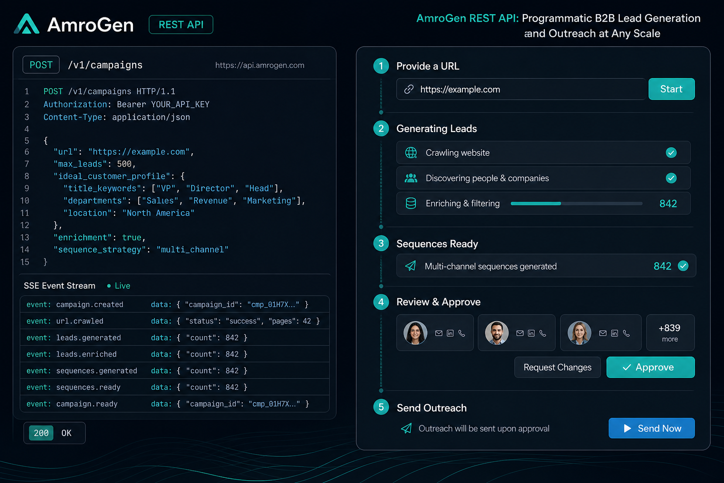Click LinkedIn icon on first lead card
Screen dimensions: 724x483
[450, 333]
